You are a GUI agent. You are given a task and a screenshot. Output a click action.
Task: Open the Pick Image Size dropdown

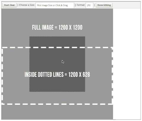pos(55,5)
